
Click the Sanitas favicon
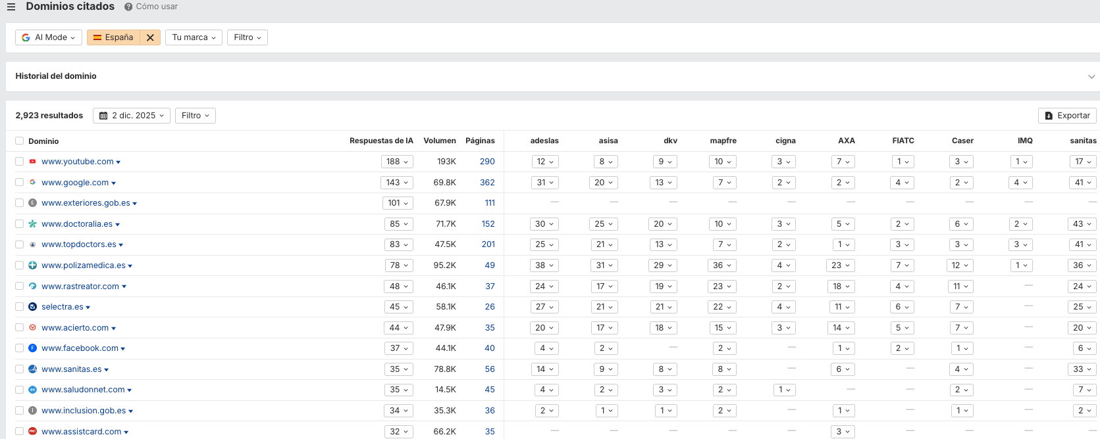click(32, 369)
